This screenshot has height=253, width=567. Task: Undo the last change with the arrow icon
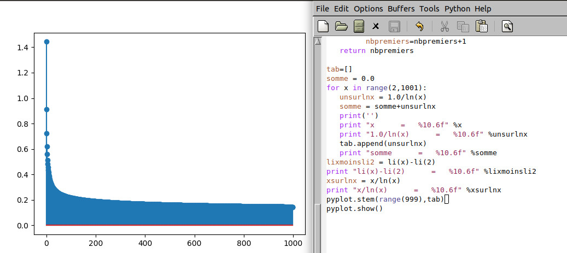click(419, 26)
